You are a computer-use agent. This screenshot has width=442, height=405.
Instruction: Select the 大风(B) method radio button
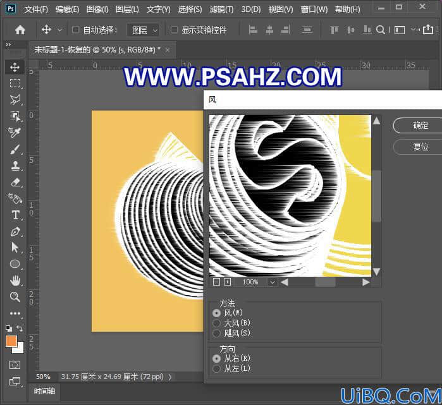pos(216,323)
